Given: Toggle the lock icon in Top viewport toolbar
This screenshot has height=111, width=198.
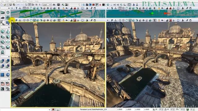Looking at the screenshot, I should [63, 8].
